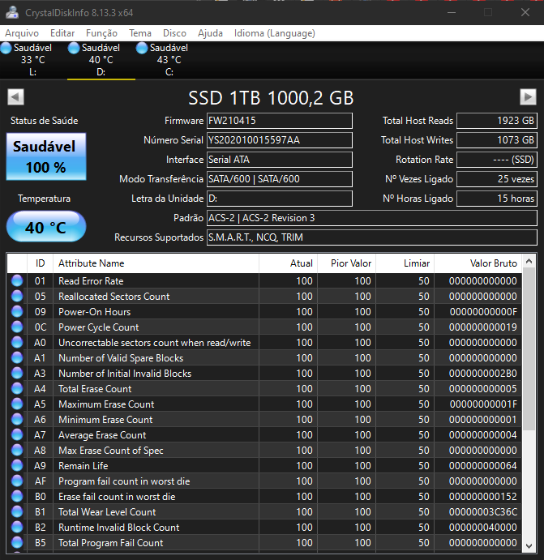Open the Tema menu

(x=140, y=33)
